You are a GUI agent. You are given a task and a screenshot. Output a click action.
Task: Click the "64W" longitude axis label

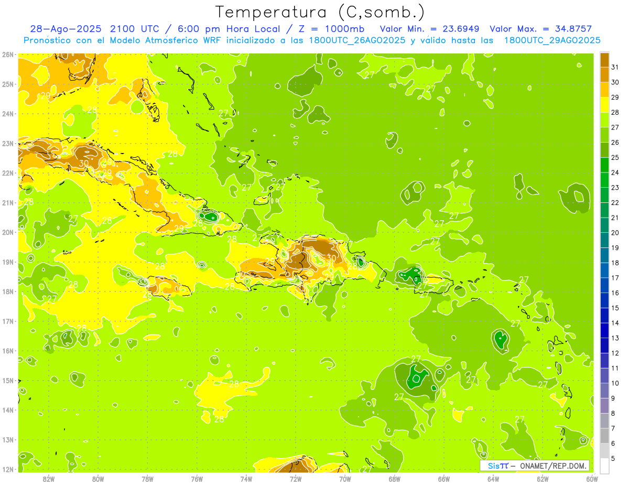[x=493, y=479]
